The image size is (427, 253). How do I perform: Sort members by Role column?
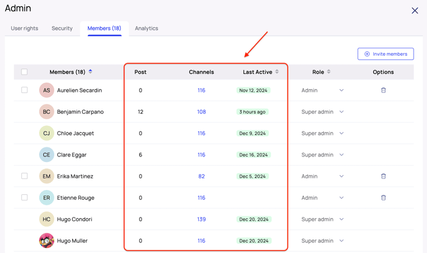point(329,71)
